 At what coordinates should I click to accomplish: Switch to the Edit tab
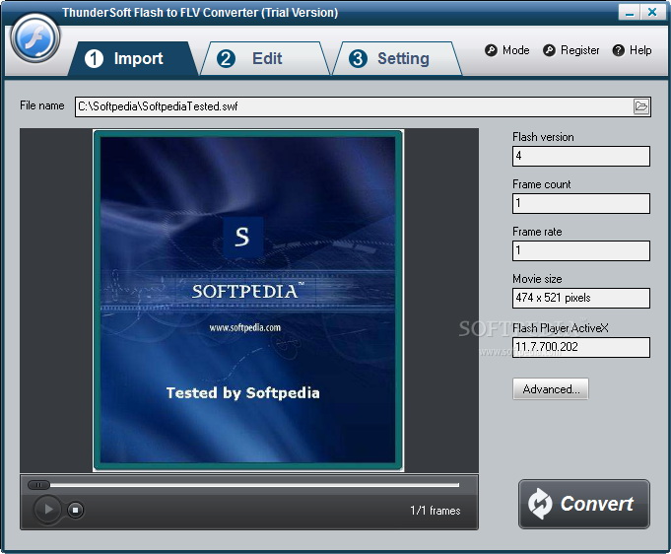(258, 59)
